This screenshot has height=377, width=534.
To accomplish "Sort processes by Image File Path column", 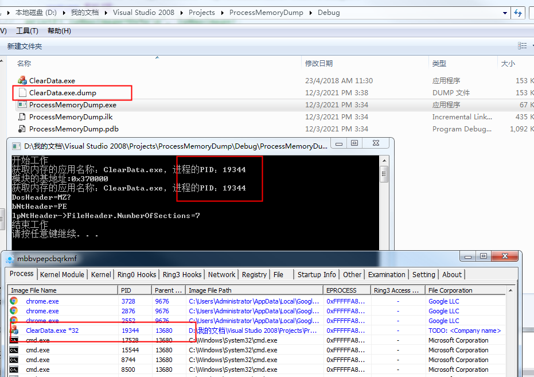I will pyautogui.click(x=255, y=290).
